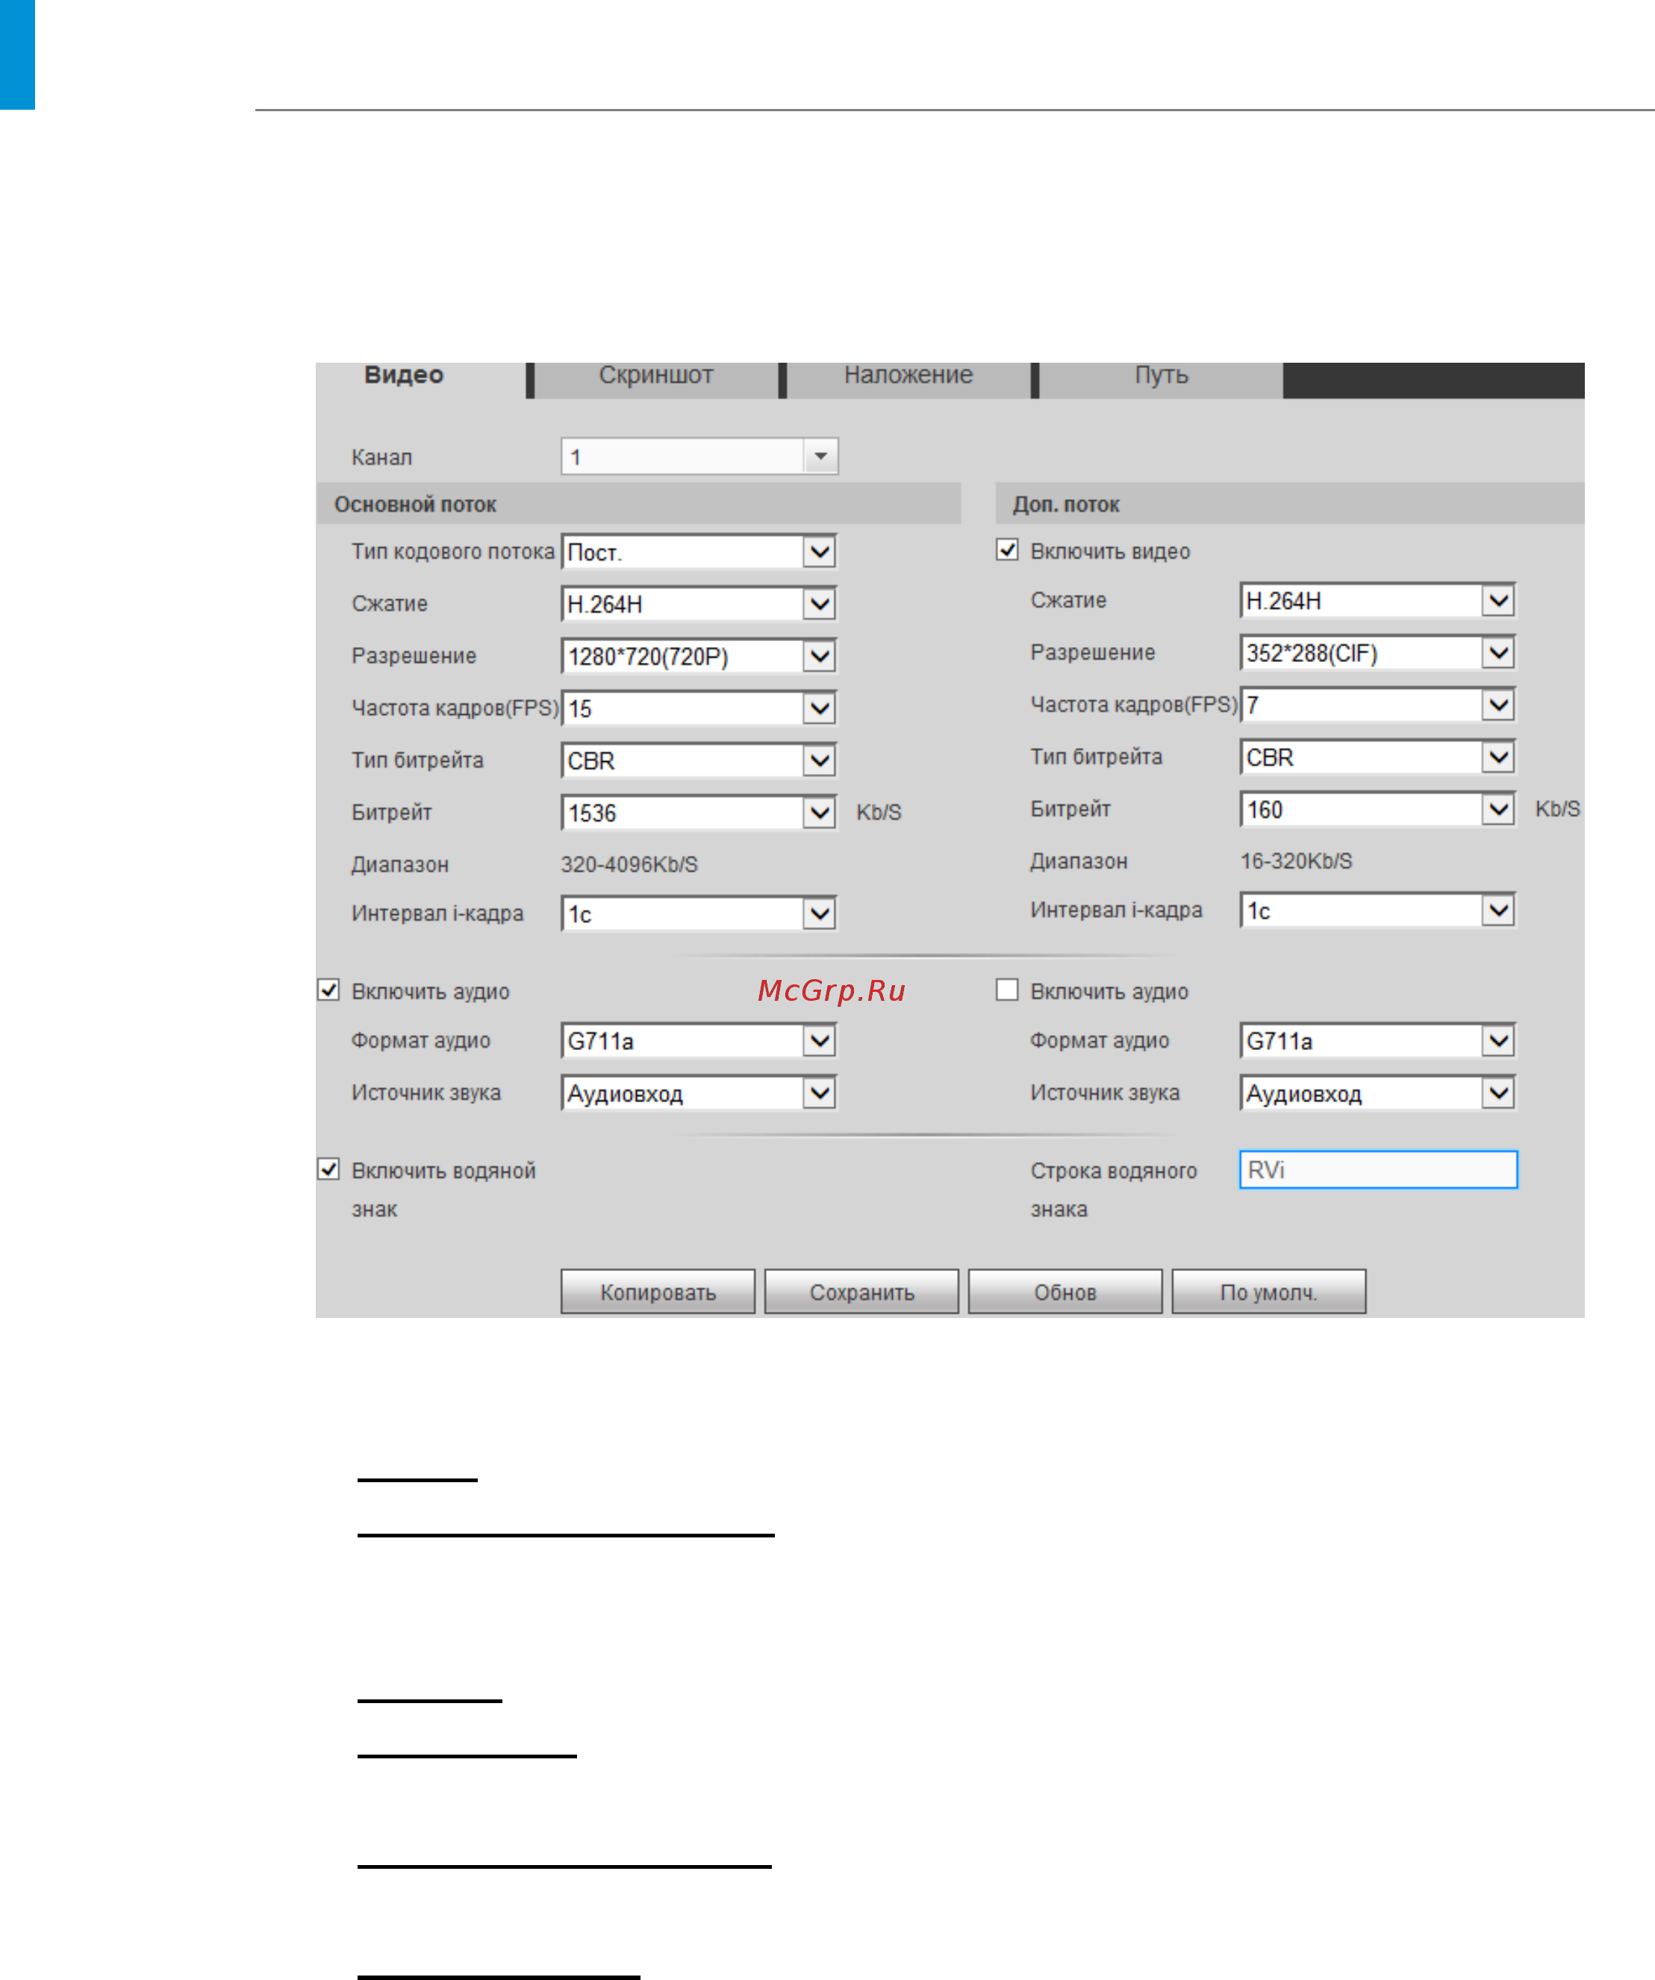Open sub stream Интервал i-кадра dropdown
The height and width of the screenshot is (1980, 1655).
[x=1378, y=910]
